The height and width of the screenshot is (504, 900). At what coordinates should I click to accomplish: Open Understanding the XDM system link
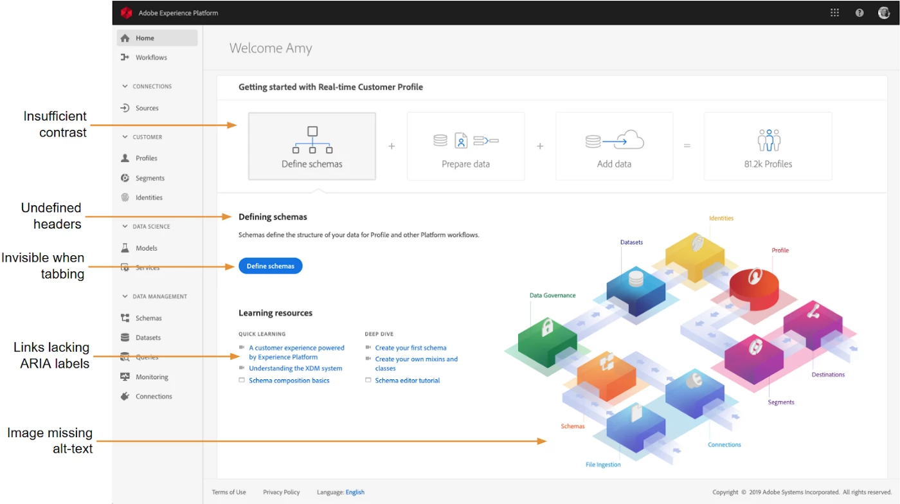click(x=296, y=369)
